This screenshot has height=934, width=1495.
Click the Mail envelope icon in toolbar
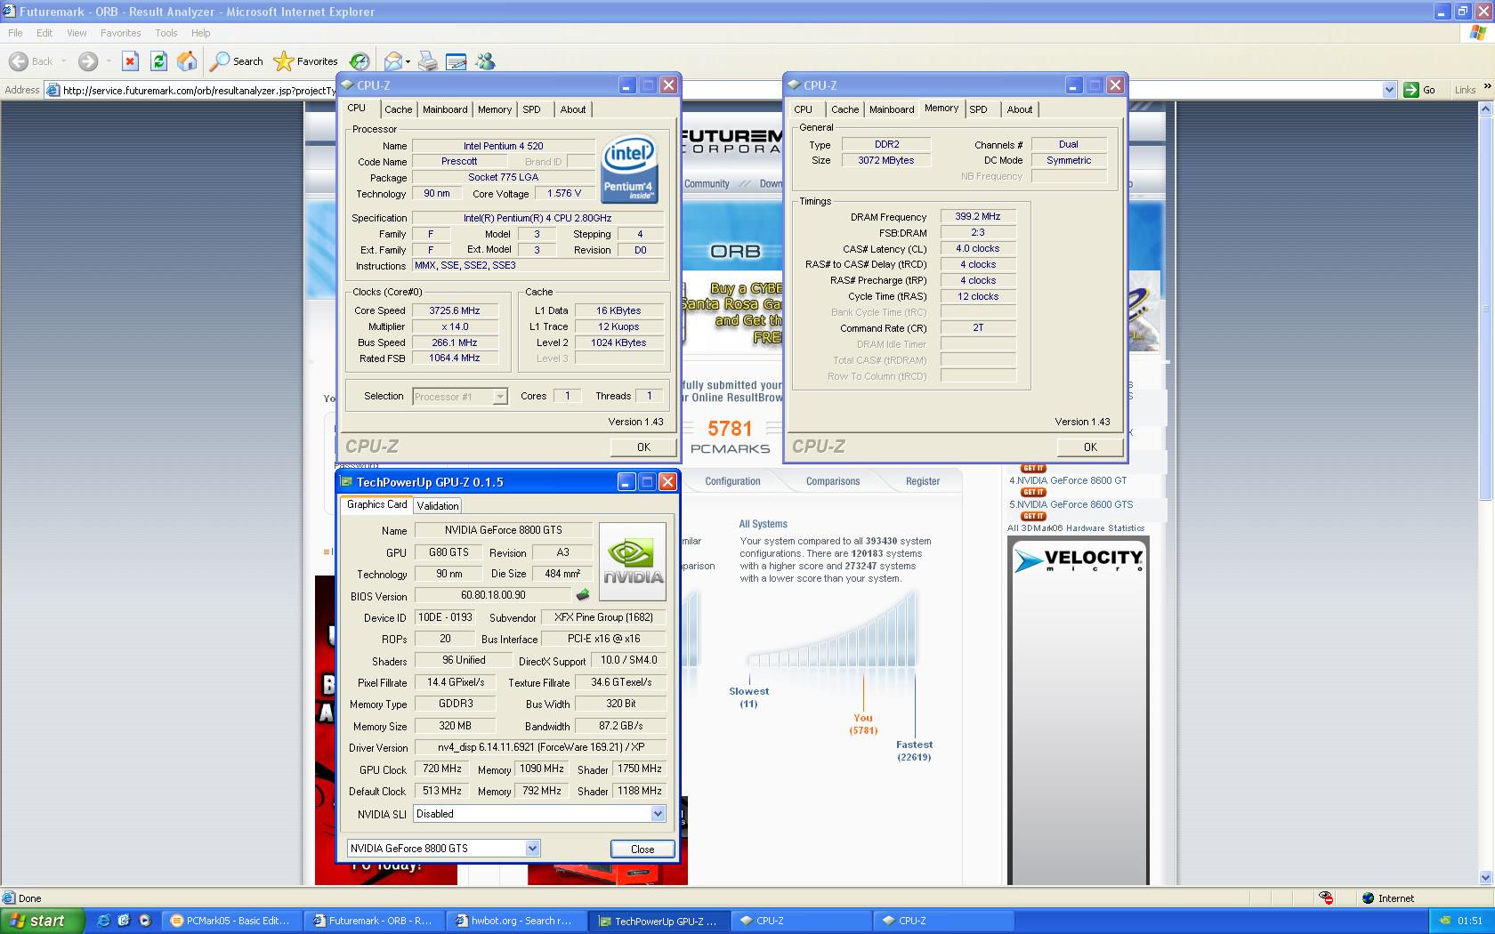coord(392,61)
